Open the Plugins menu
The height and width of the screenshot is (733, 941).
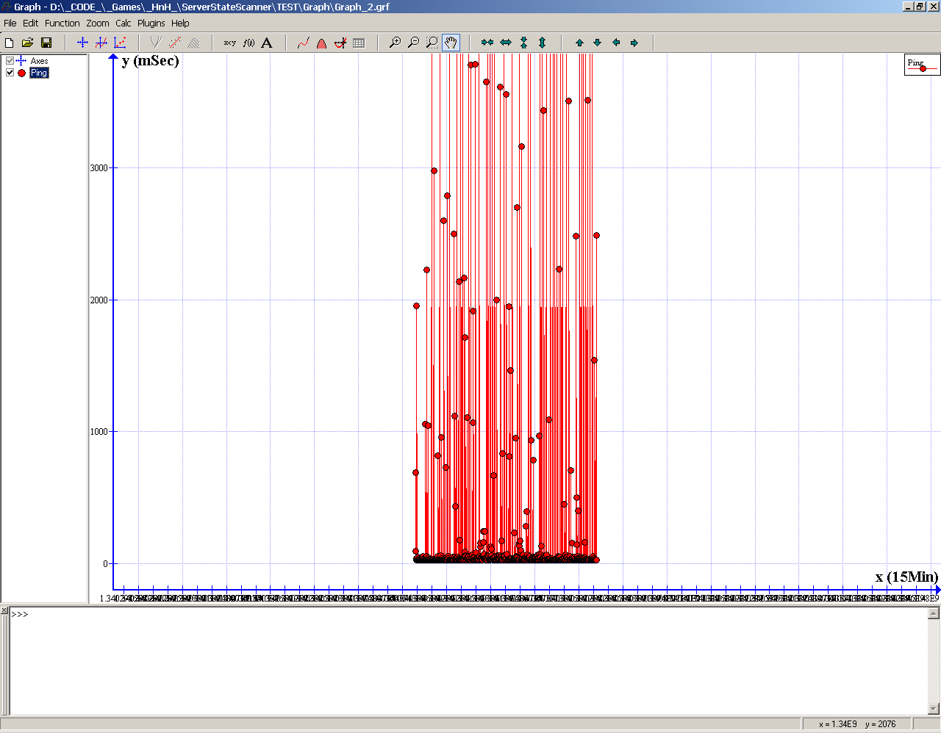pos(151,24)
